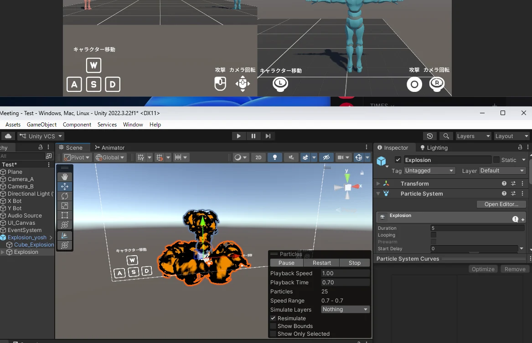The width and height of the screenshot is (532, 343).
Task: Open the Component menu
Action: pyautogui.click(x=77, y=125)
